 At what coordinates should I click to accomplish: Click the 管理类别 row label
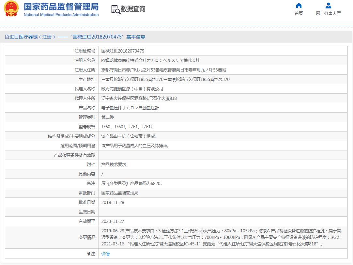coord(87,117)
